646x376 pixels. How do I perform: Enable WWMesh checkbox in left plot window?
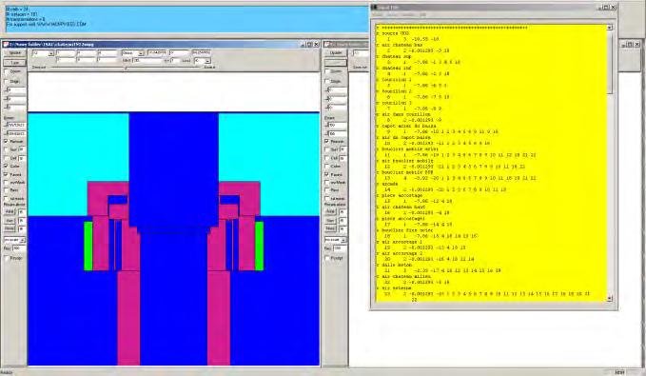click(x=6, y=182)
